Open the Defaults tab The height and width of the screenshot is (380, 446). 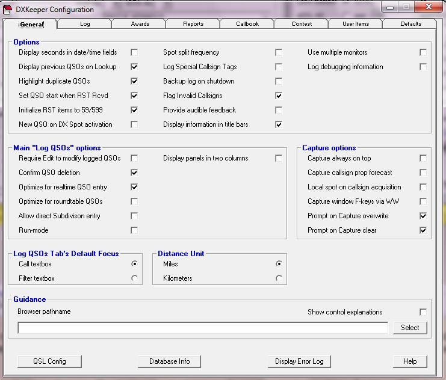coord(410,24)
